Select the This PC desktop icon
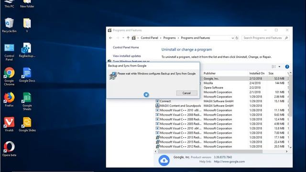Image resolution: width=306 pixels, height=172 pixels. coord(9,4)
